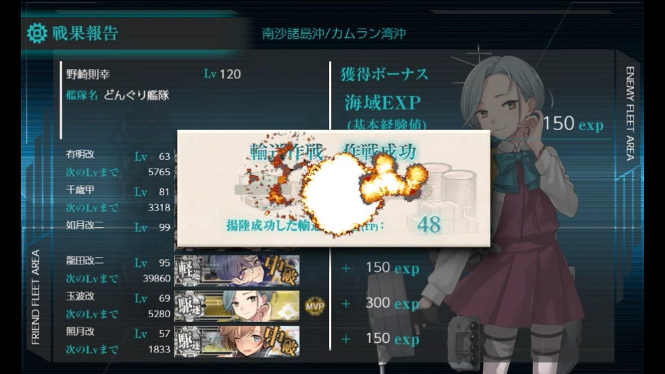Click the gear icon beside 戦果報告

coord(37,33)
